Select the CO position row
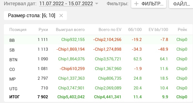This screenshot has width=193, height=103. [x=99, y=69]
